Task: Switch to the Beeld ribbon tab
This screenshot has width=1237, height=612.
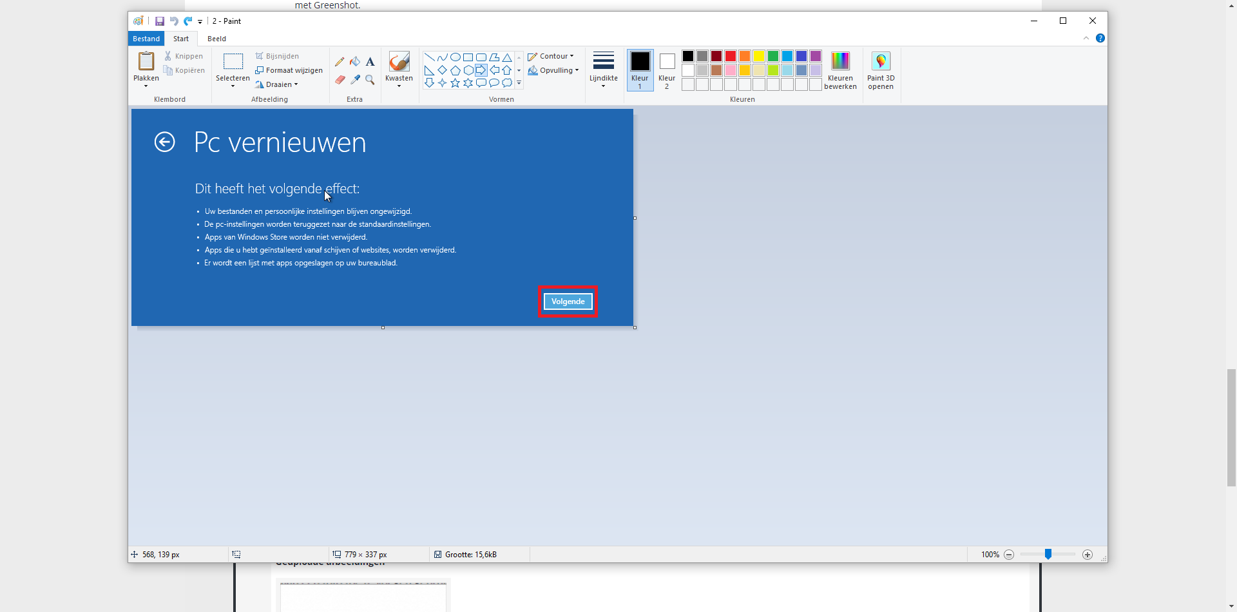Action: tap(217, 39)
